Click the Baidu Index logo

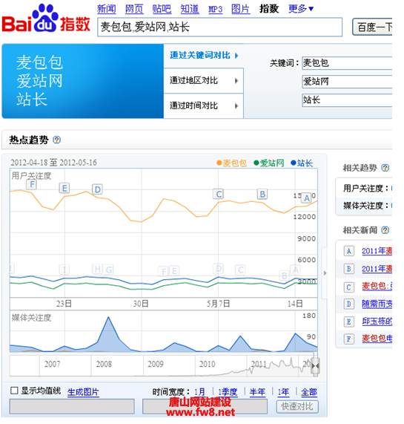coord(46,19)
